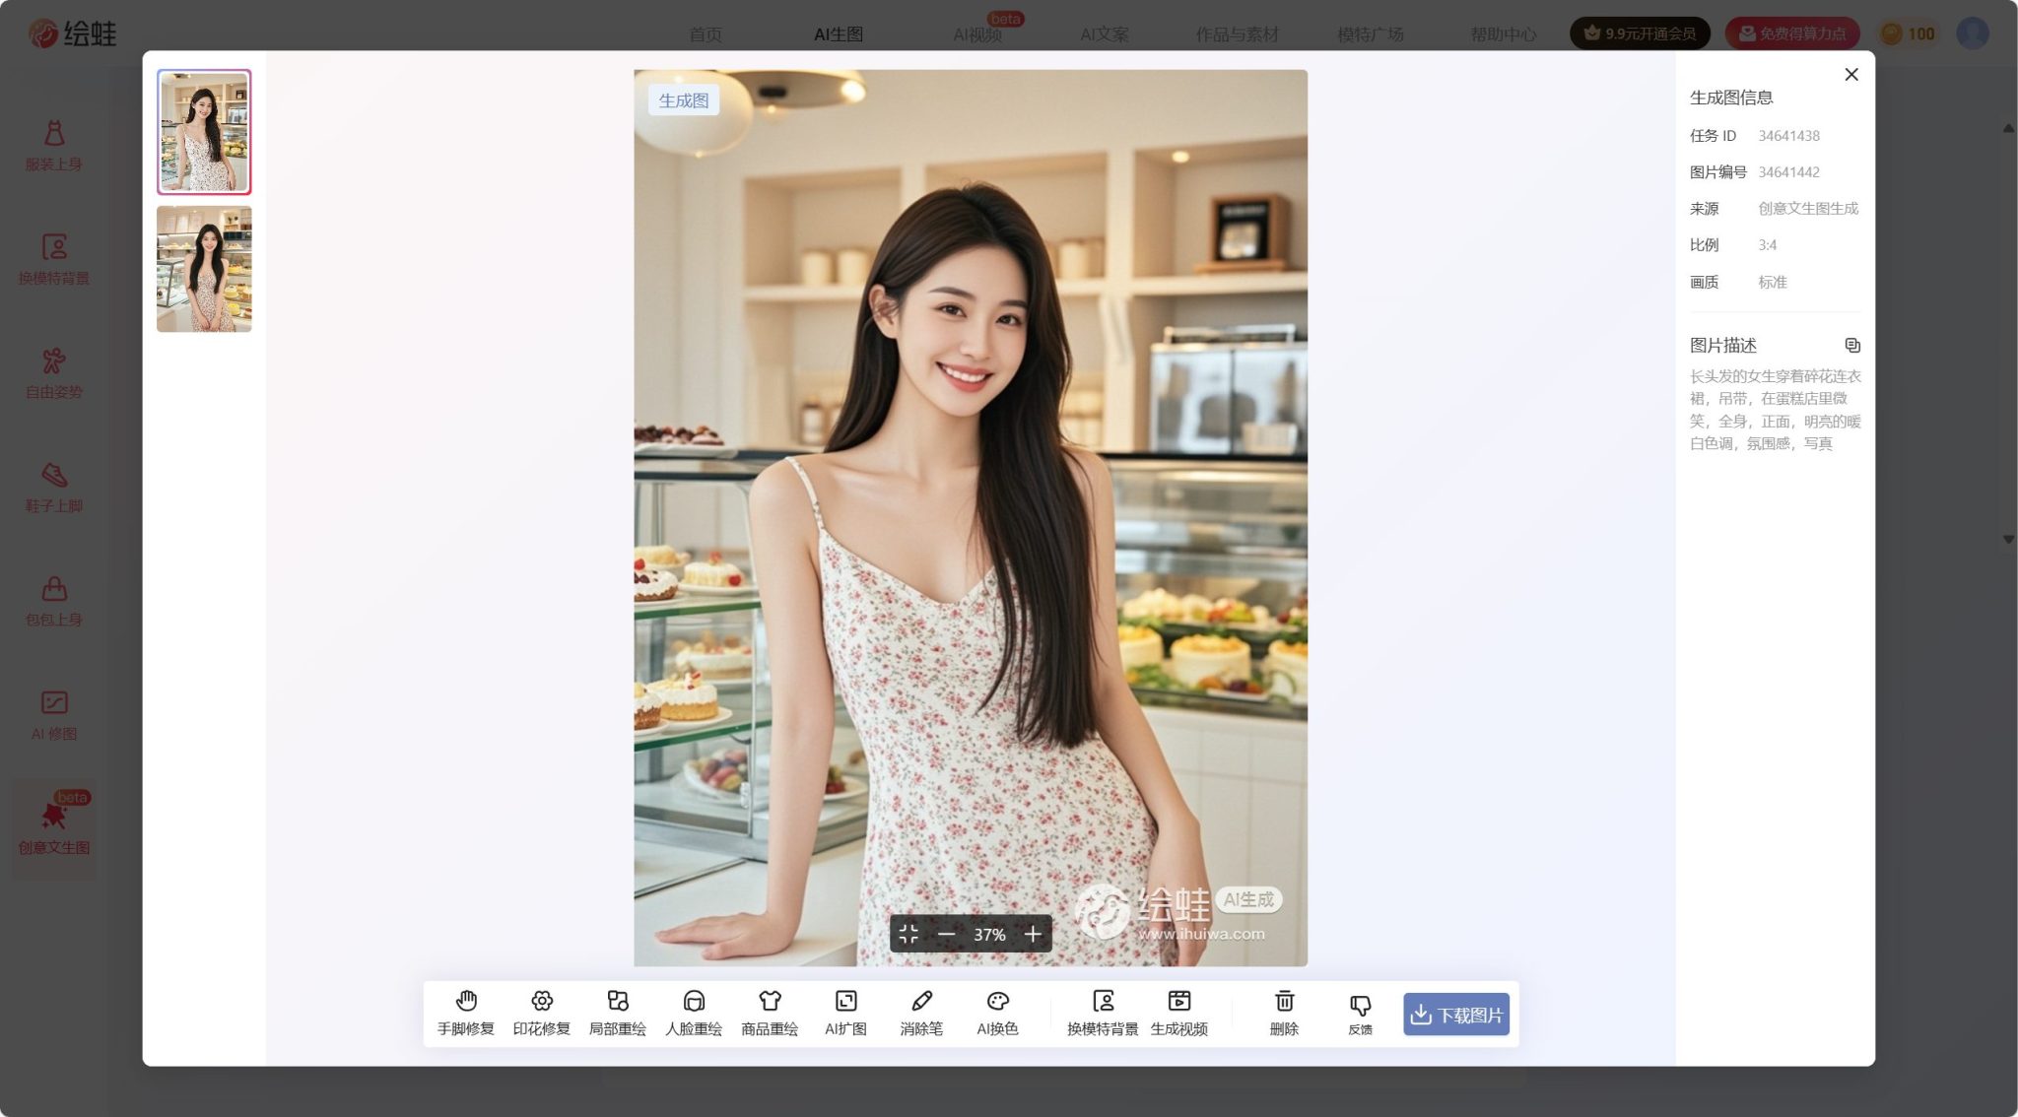Open the AI扩图 image expand tool
Image resolution: width=2018 pixels, height=1117 pixels.
coord(845,1014)
